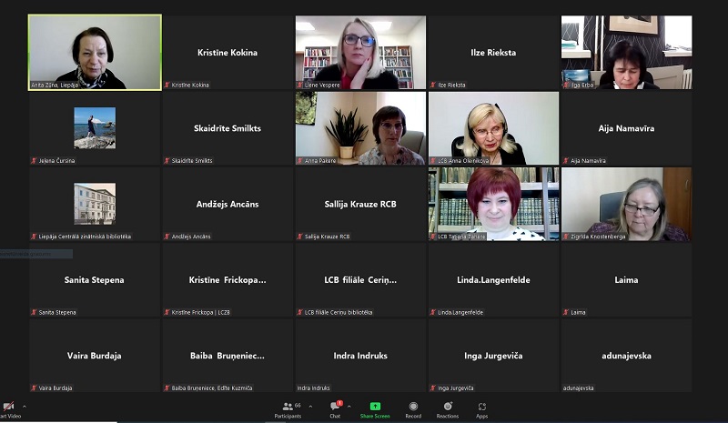Click the large Laima name
This screenshot has height=423, width=728.
pos(626,279)
